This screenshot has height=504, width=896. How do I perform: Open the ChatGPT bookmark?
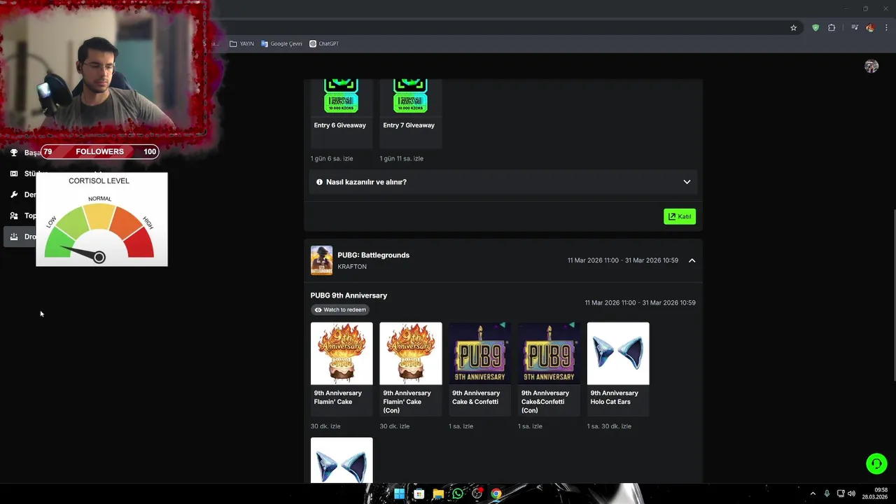pos(324,43)
